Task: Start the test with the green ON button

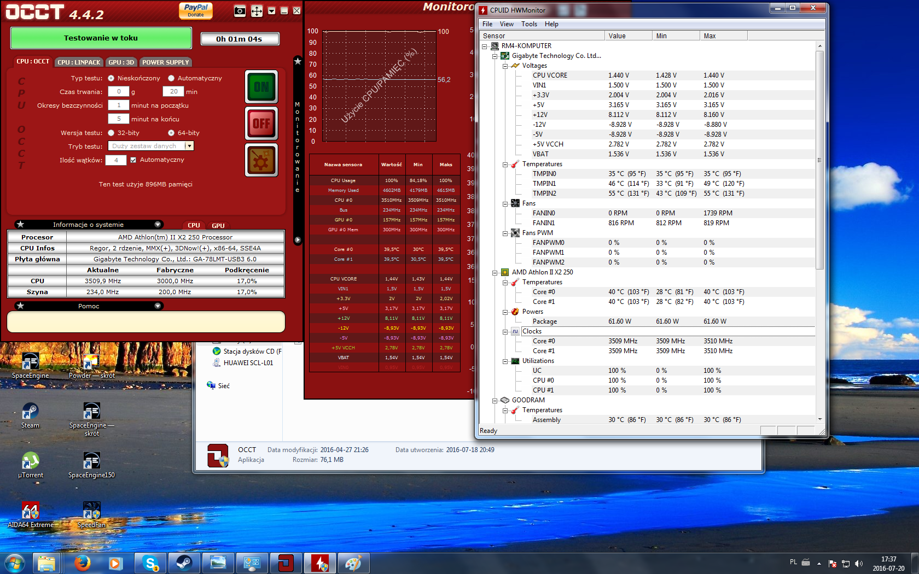Action: [261, 87]
